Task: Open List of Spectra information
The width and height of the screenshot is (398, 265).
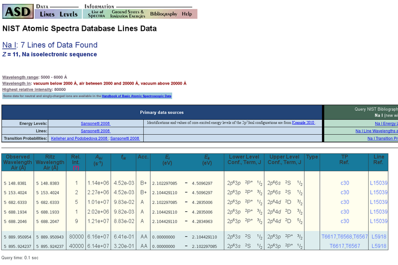Action: click(x=97, y=14)
